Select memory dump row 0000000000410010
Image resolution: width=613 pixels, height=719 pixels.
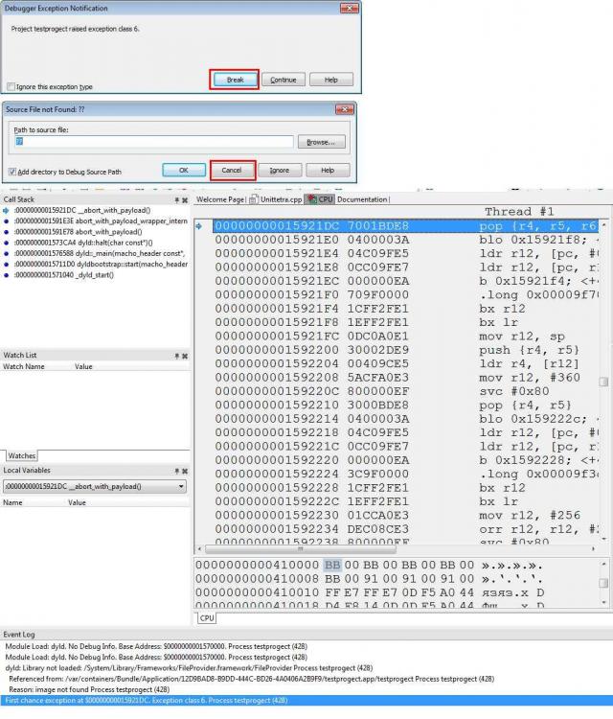(x=370, y=592)
